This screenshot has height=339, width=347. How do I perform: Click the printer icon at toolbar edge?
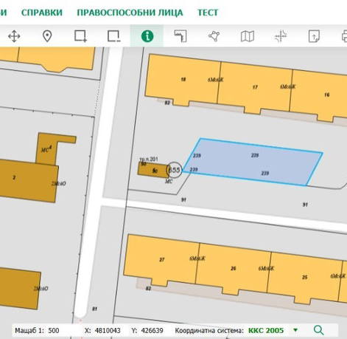tap(344, 36)
